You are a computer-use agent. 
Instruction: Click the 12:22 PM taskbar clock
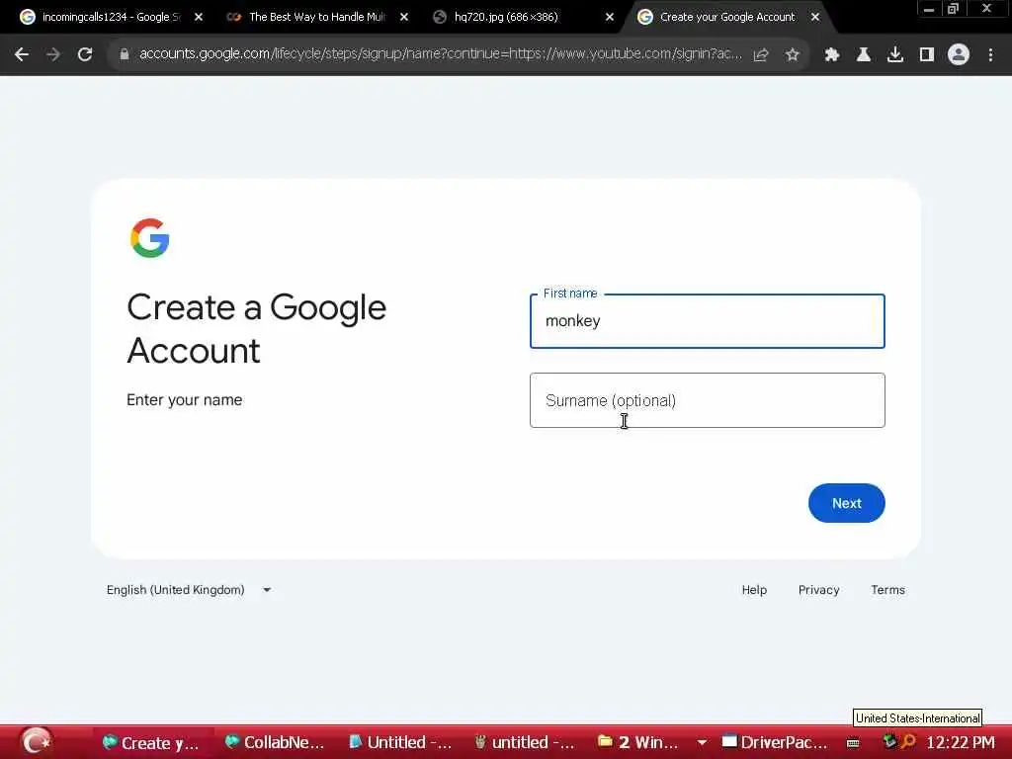[961, 742]
